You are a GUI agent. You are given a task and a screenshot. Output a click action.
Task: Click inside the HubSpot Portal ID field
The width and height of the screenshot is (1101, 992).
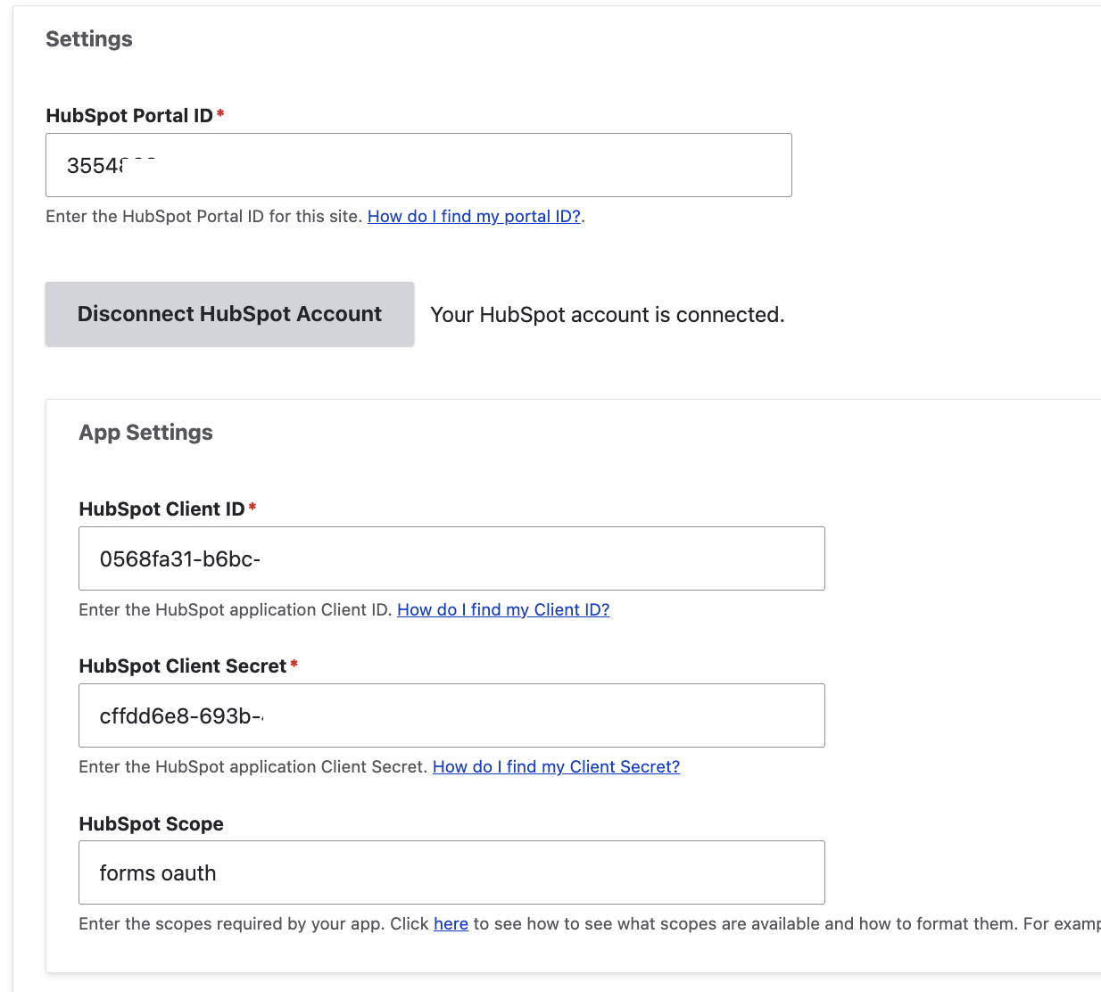point(418,164)
